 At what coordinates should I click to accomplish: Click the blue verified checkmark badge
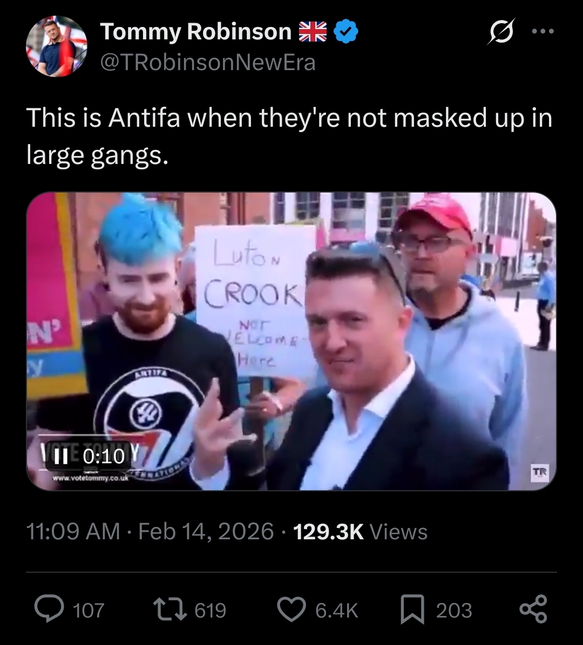[345, 31]
